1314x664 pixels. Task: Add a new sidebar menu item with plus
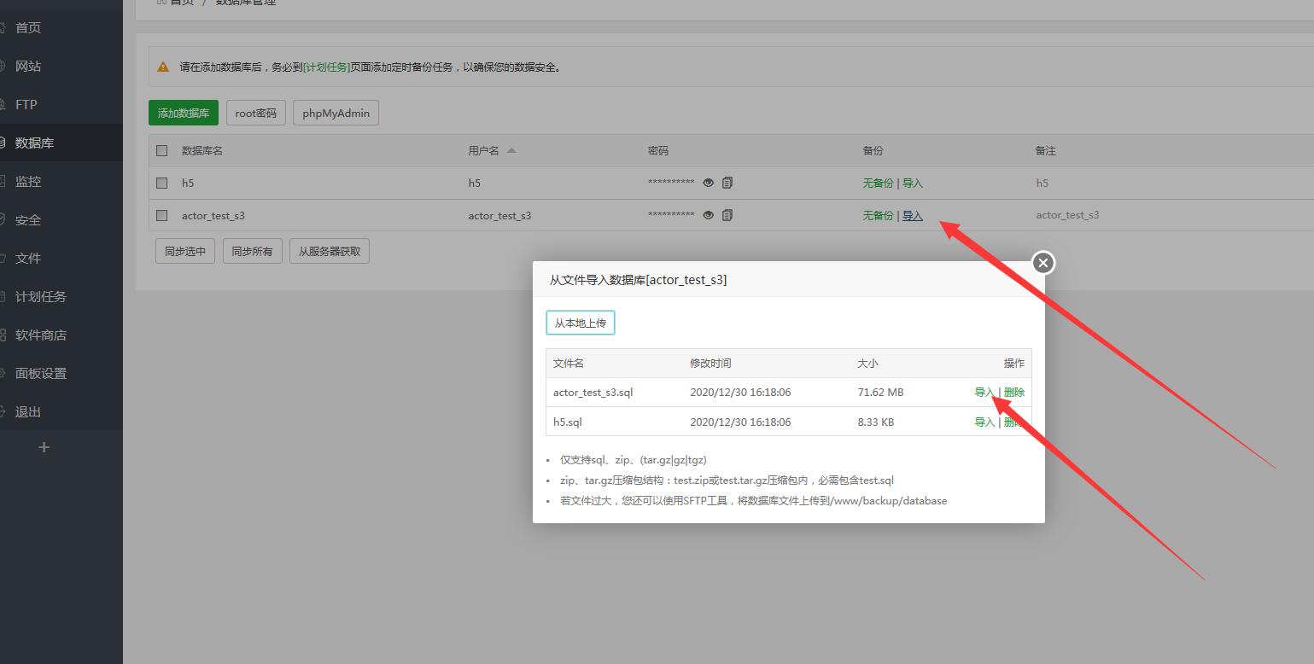[x=44, y=447]
